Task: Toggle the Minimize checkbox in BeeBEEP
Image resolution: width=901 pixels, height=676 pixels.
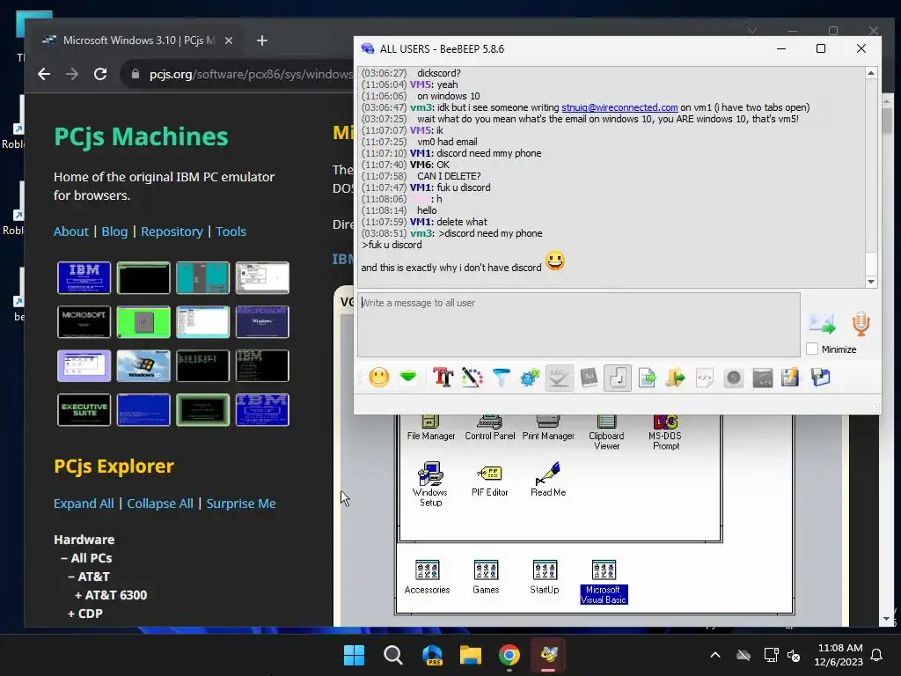Action: click(x=812, y=349)
